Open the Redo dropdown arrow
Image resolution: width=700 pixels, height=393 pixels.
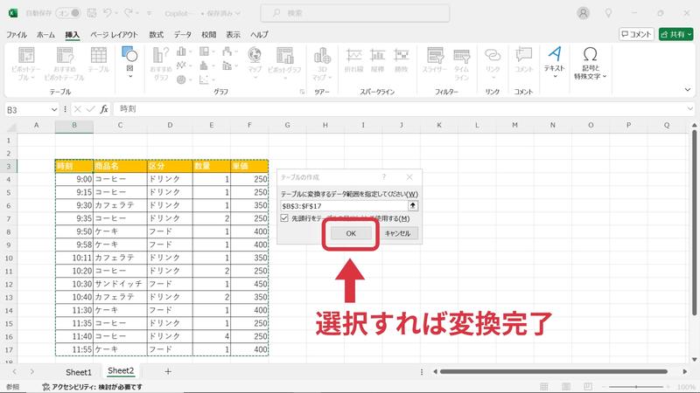(x=137, y=13)
